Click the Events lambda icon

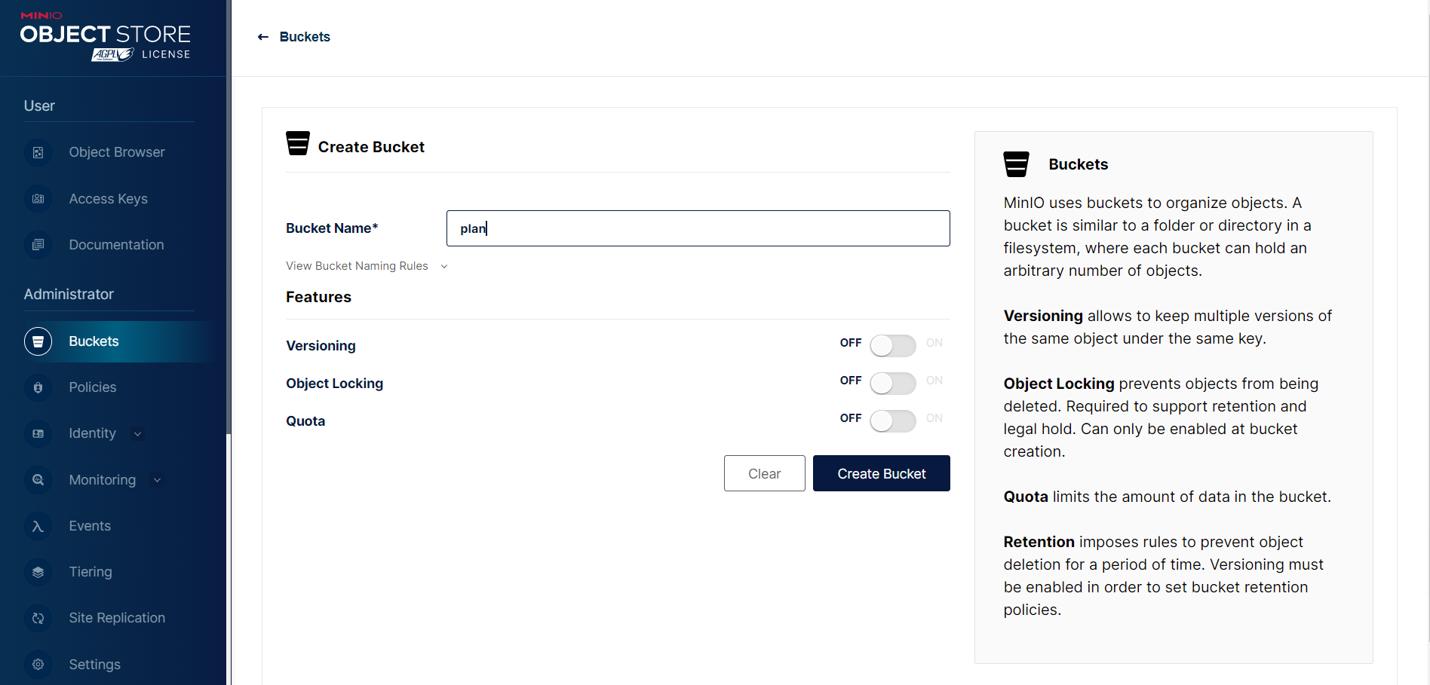[x=38, y=526]
